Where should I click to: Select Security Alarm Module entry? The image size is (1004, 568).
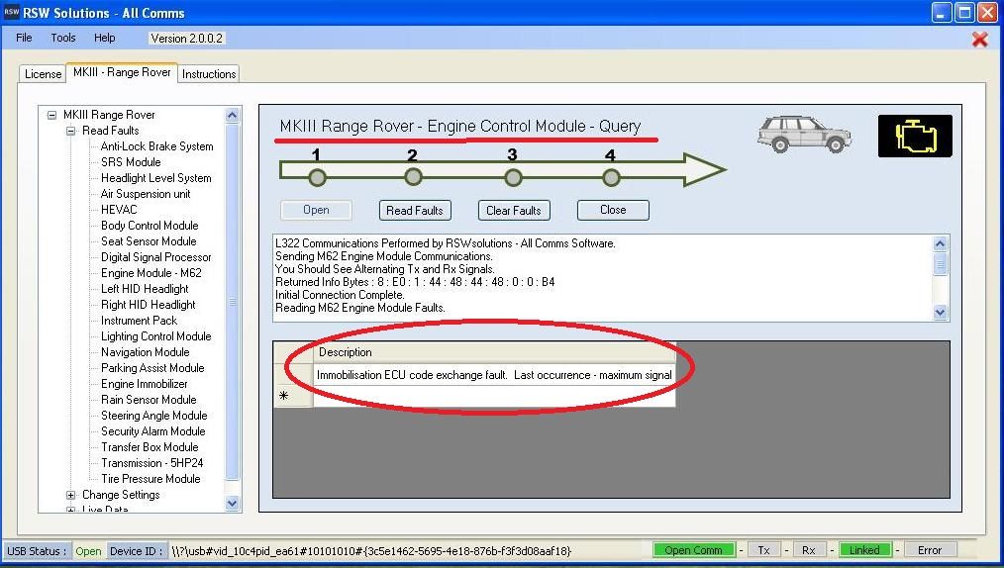click(x=153, y=431)
